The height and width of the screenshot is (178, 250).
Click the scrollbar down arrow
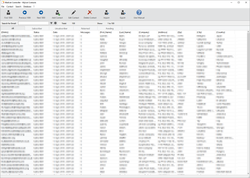pos(249,173)
